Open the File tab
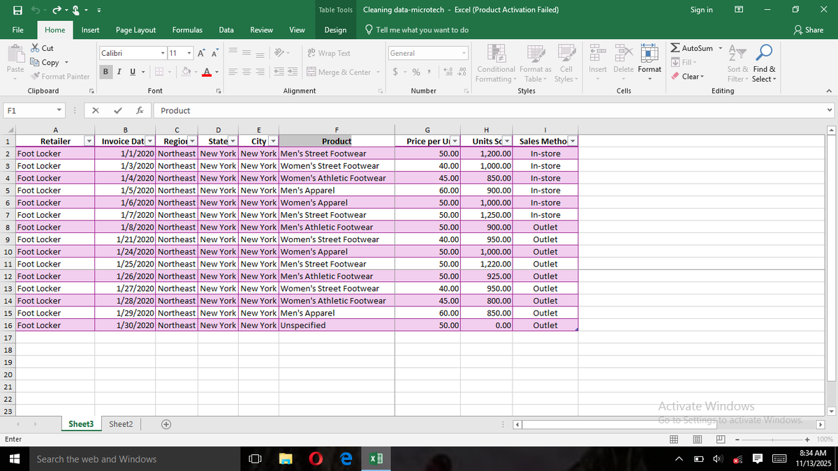The image size is (838, 471). 18,30
